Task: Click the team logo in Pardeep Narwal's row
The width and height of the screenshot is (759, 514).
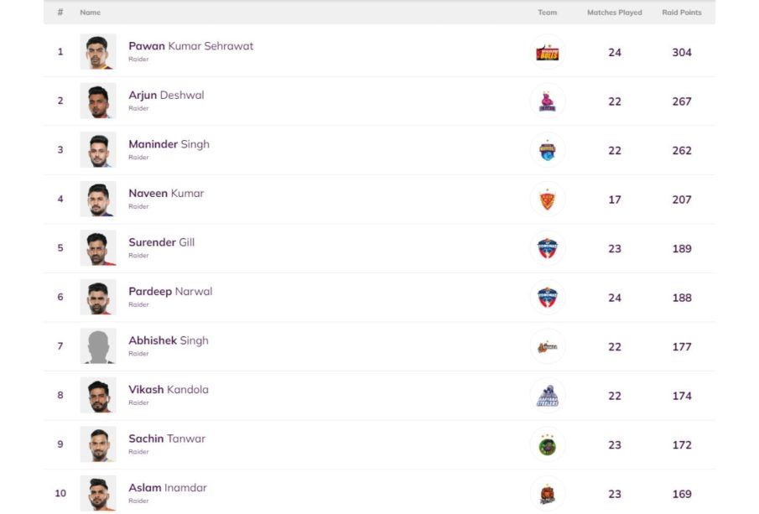Action: pyautogui.click(x=548, y=298)
